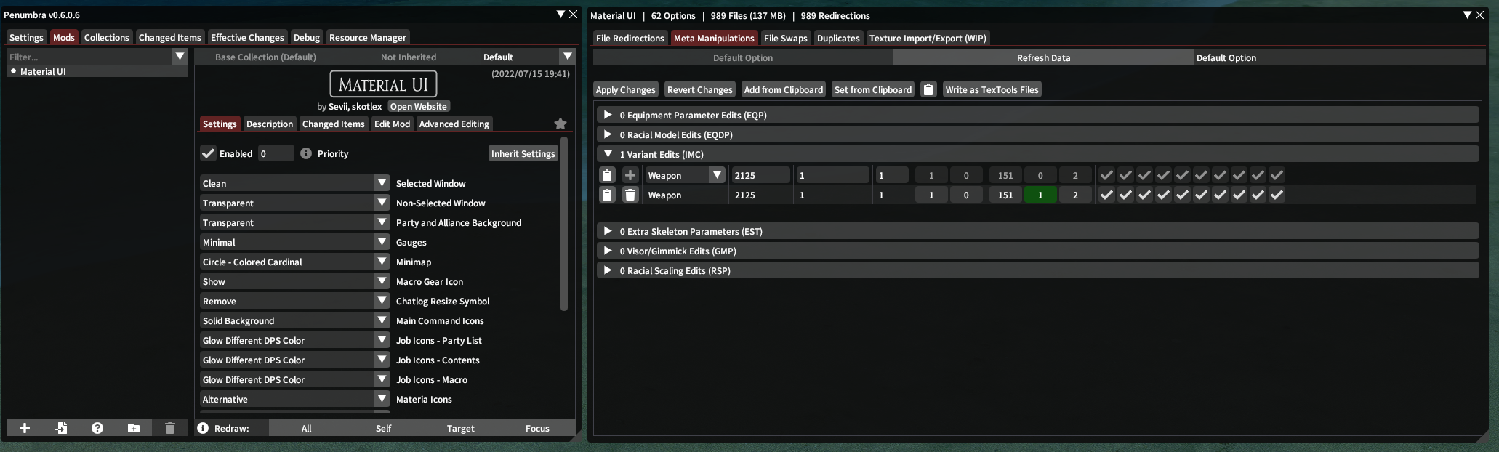The width and height of the screenshot is (1499, 452).
Task: Click Write as TexTools Files button
Action: click(x=992, y=89)
